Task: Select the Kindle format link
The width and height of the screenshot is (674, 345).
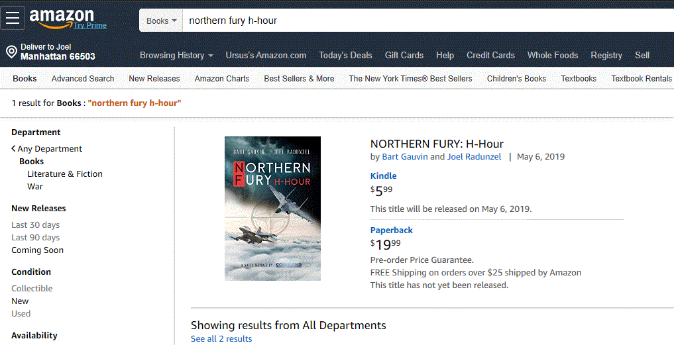Action: tap(384, 175)
